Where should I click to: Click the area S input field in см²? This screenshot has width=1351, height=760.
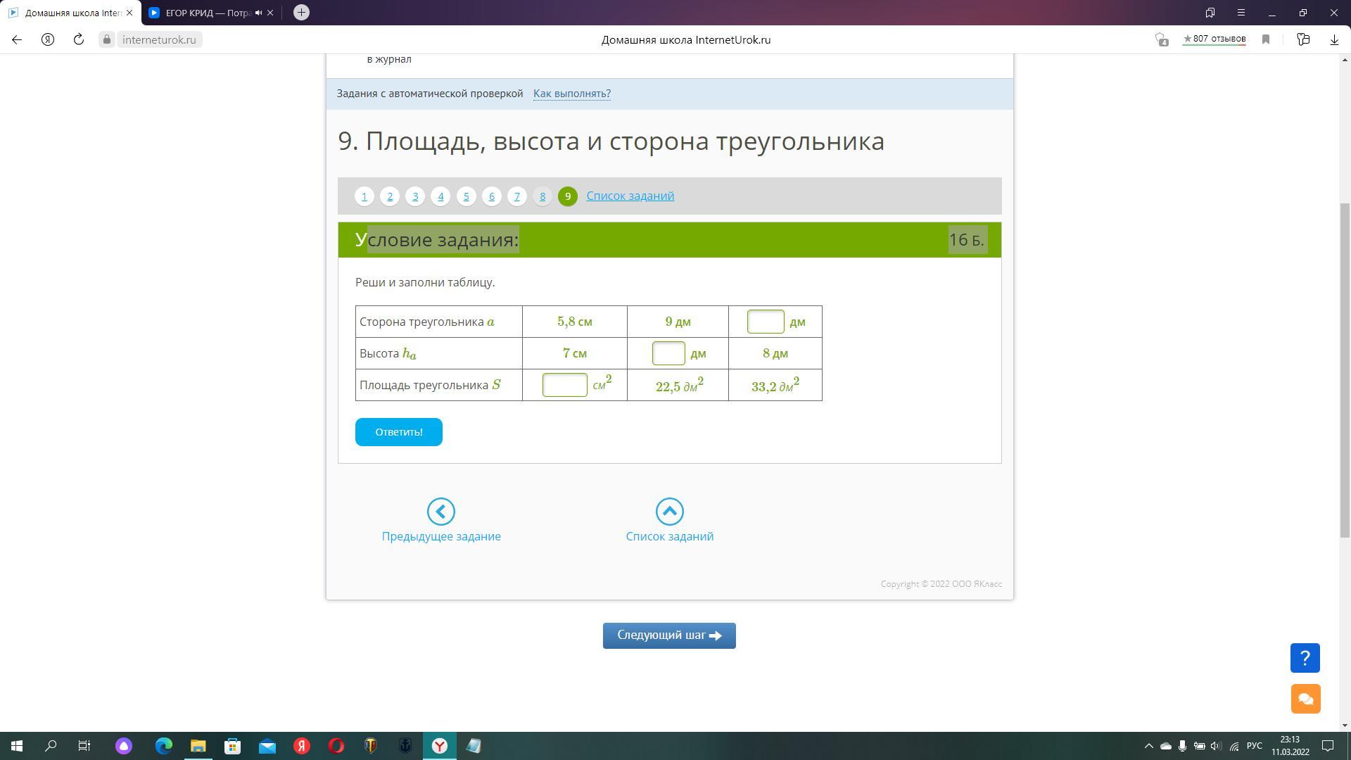564,385
